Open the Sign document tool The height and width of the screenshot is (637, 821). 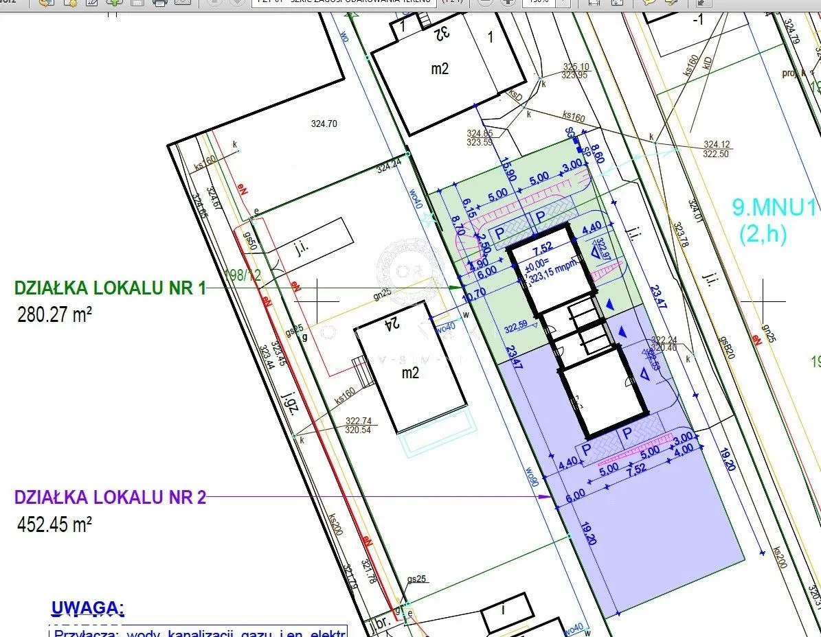[x=92, y=2]
